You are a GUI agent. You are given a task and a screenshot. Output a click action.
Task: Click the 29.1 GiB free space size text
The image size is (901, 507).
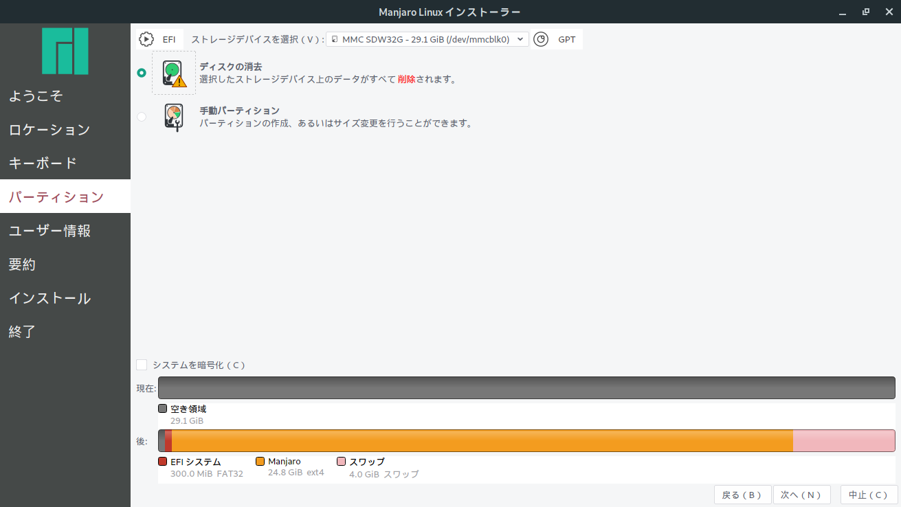(x=187, y=420)
